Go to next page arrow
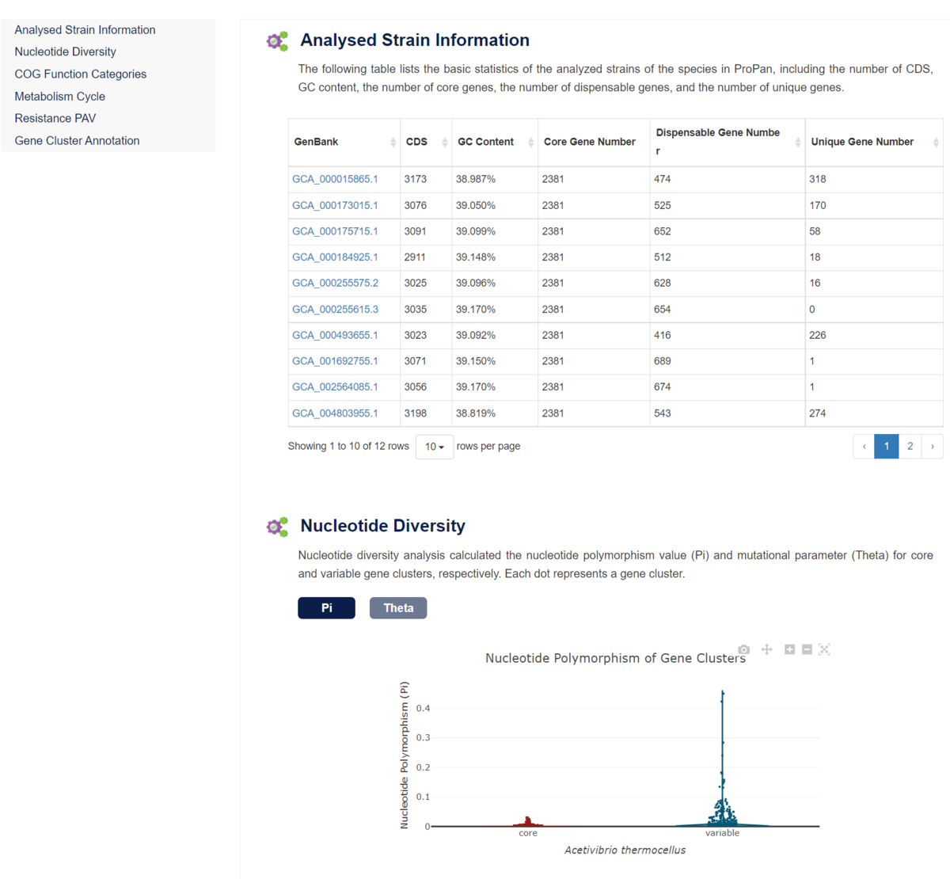This screenshot has height=879, width=950. pos(933,447)
